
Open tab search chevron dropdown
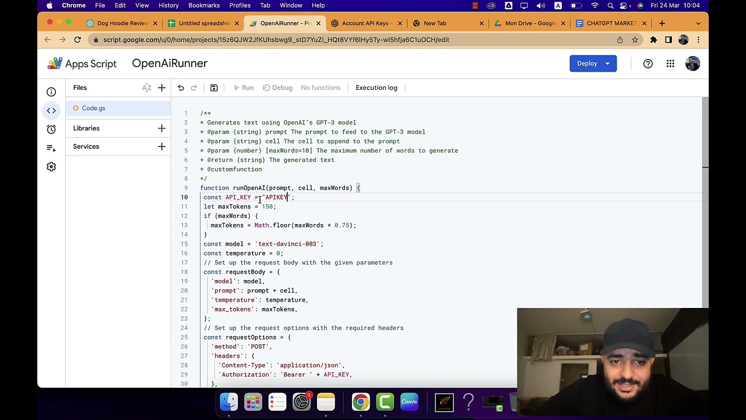(698, 23)
